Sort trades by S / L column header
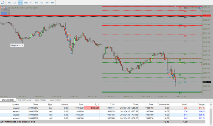The width and height of the screenshot is (213, 126). 97,105
